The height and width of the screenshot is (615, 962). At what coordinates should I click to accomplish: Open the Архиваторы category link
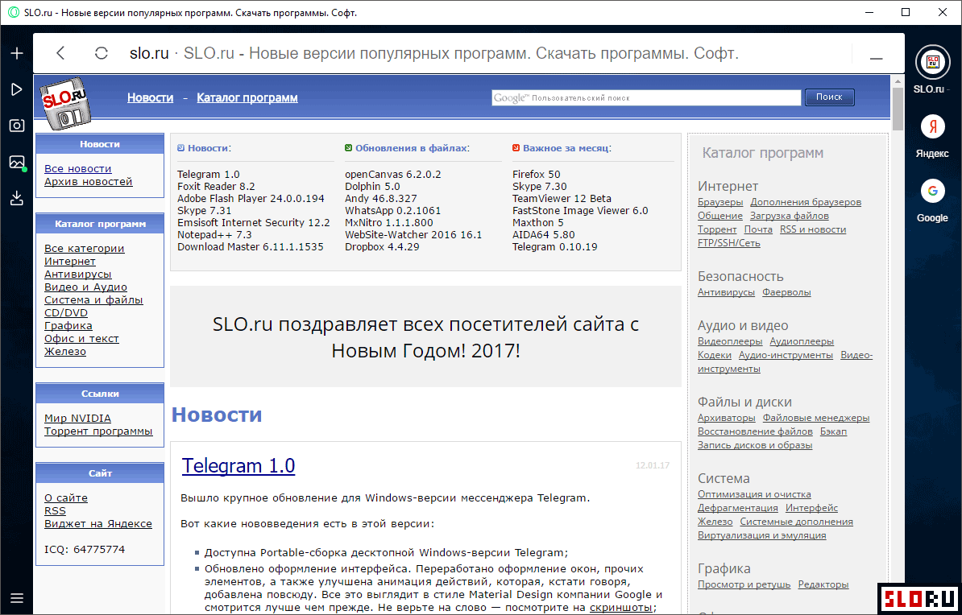[x=727, y=418]
